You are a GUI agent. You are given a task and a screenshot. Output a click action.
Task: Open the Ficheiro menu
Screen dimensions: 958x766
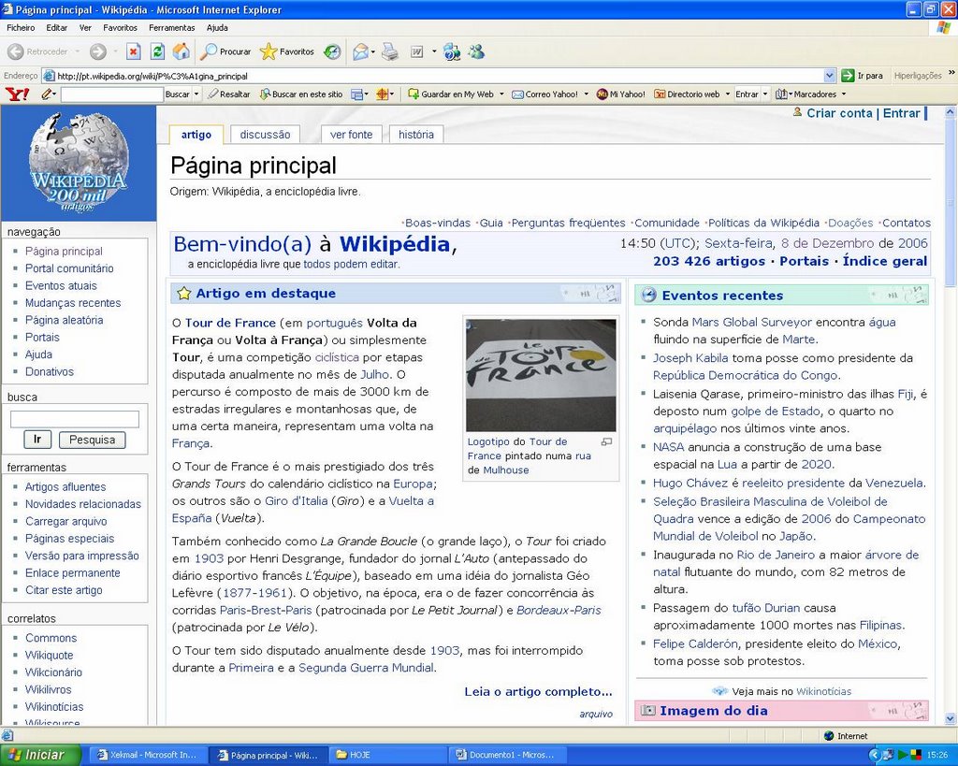click(x=21, y=27)
